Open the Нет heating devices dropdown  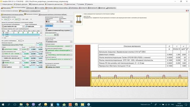pos(57,22)
